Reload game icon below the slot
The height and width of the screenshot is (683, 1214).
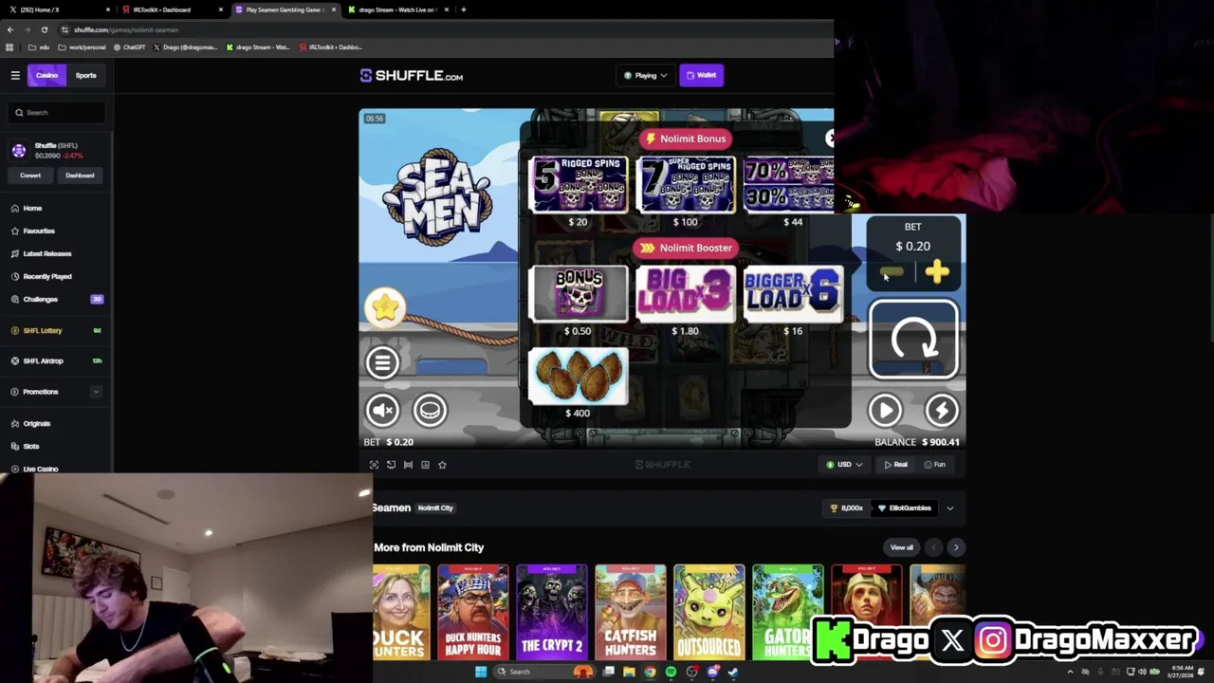click(391, 465)
